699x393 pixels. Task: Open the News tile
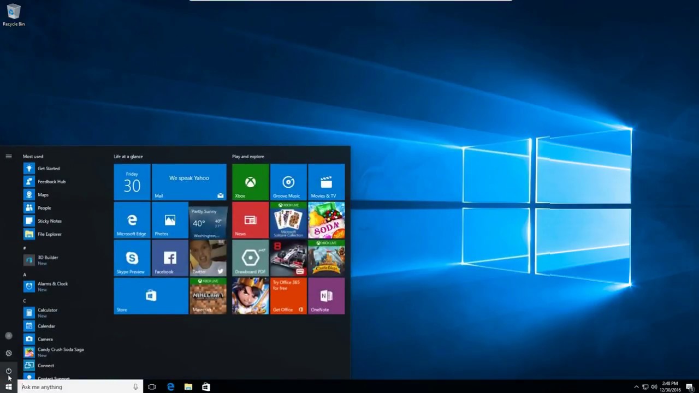pyautogui.click(x=250, y=220)
